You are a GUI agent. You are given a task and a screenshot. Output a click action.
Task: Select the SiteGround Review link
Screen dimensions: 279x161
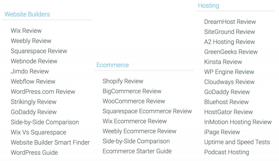[229, 32]
